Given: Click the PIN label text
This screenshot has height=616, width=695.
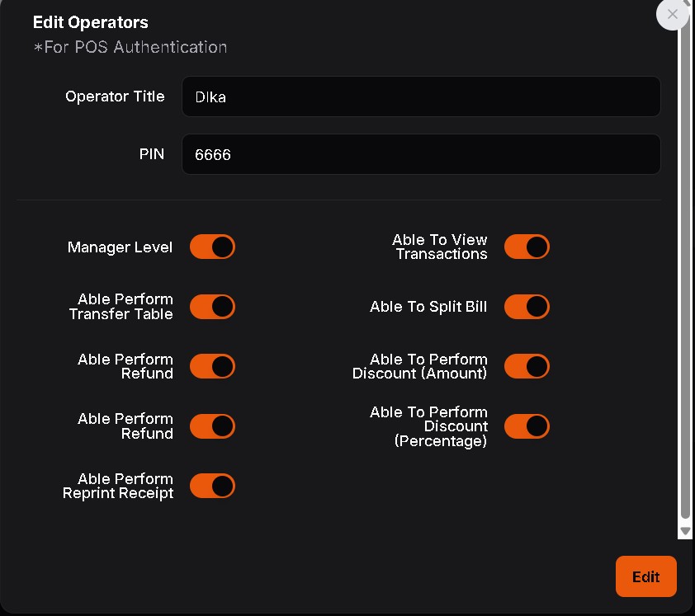Looking at the screenshot, I should coord(151,154).
